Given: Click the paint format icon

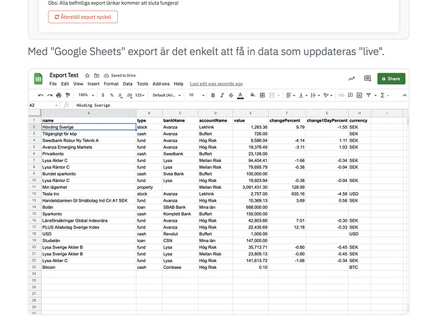Looking at the screenshot, I should click(67, 95).
